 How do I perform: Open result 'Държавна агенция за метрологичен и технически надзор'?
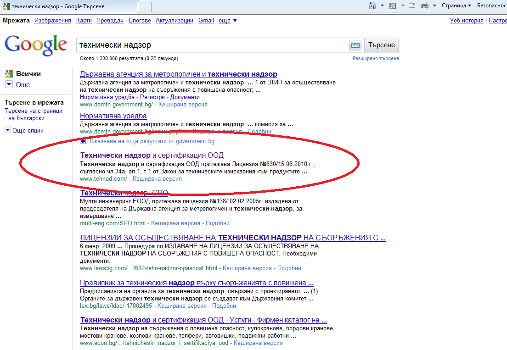(x=179, y=74)
